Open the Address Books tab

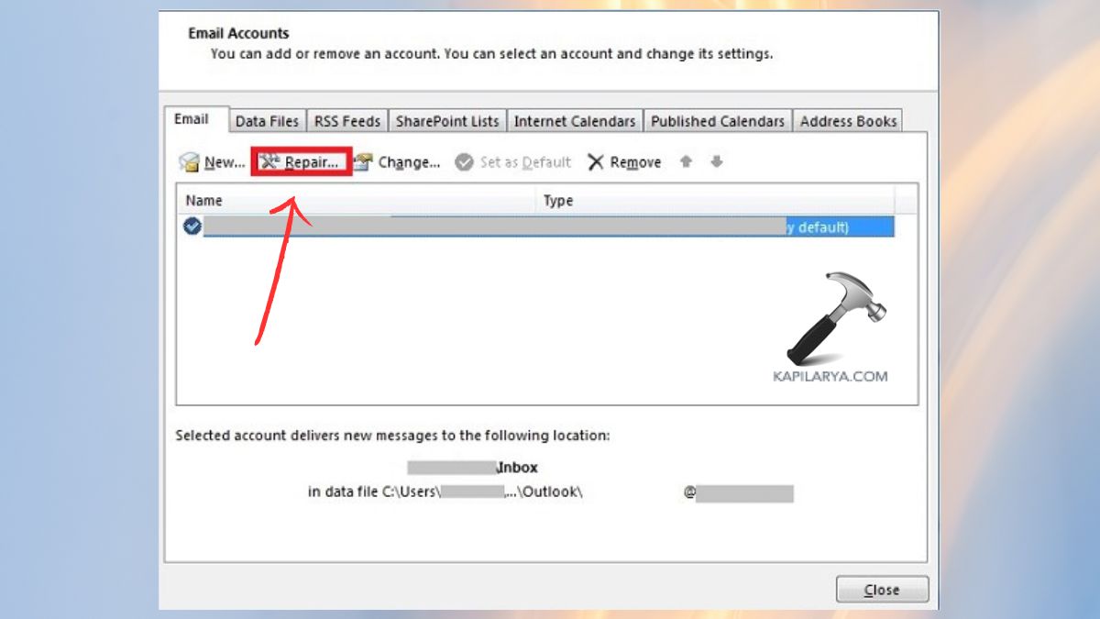coord(848,120)
